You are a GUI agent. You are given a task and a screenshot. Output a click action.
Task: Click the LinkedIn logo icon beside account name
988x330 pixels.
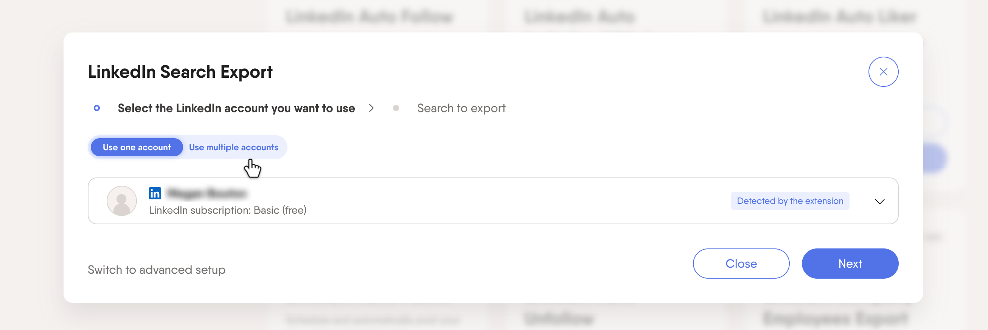pos(155,193)
